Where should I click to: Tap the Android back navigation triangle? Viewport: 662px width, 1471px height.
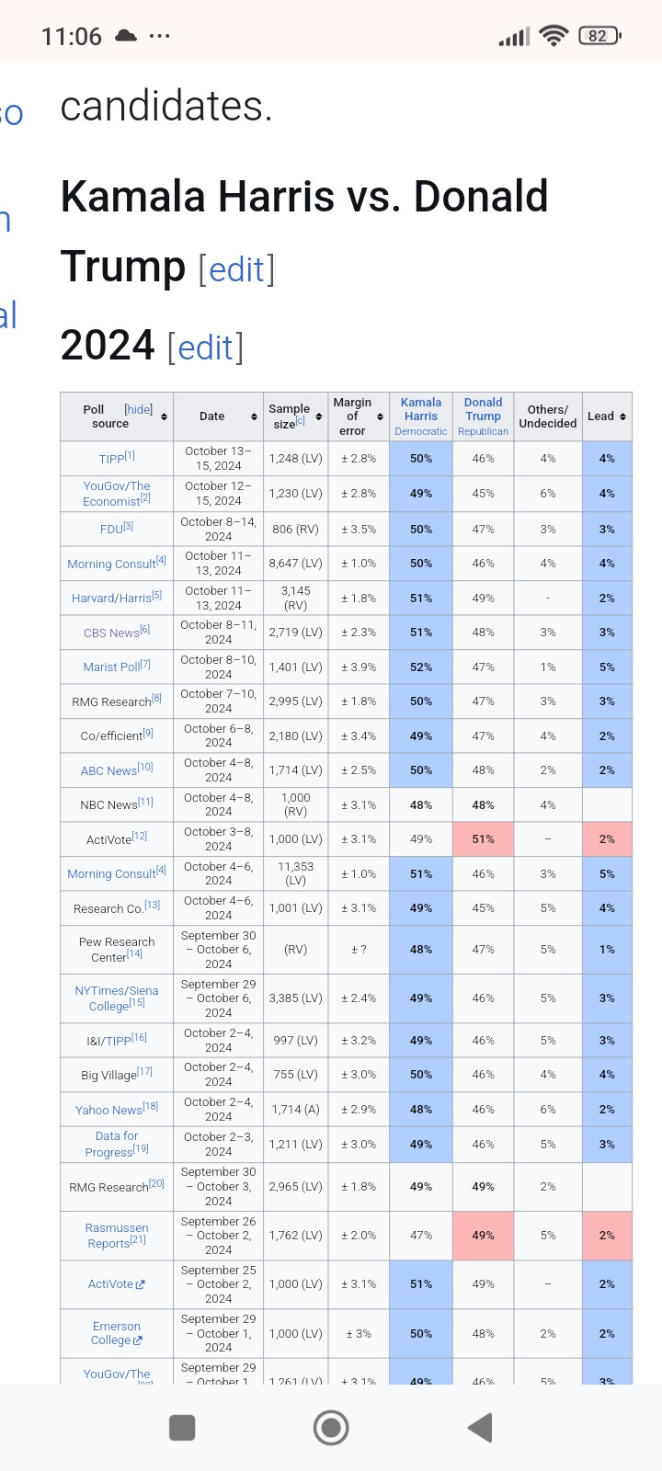(481, 1428)
